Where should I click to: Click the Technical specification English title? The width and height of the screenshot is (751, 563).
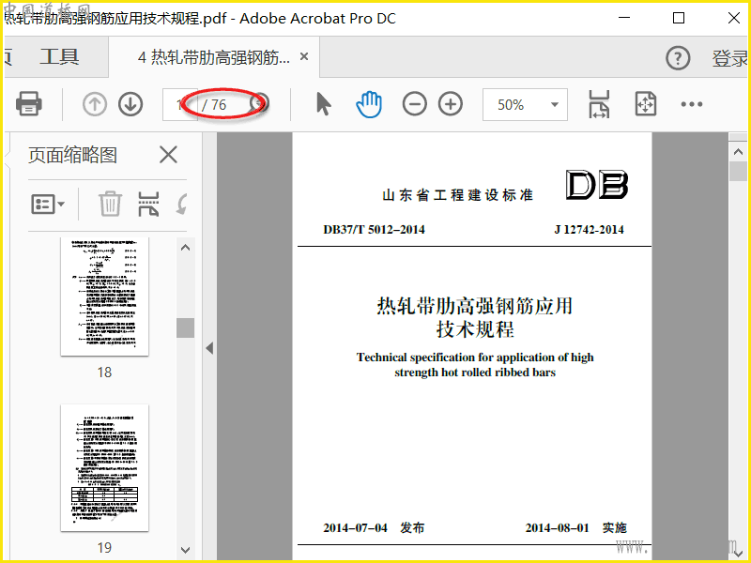[x=475, y=365]
